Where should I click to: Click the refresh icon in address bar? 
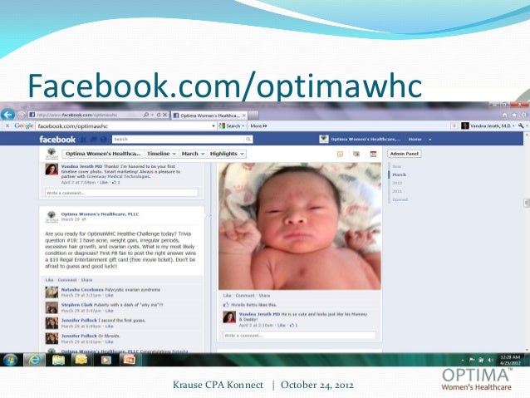tap(158, 115)
